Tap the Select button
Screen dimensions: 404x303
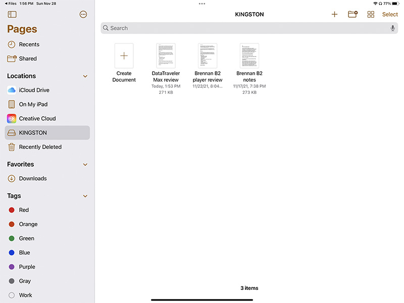tap(390, 15)
